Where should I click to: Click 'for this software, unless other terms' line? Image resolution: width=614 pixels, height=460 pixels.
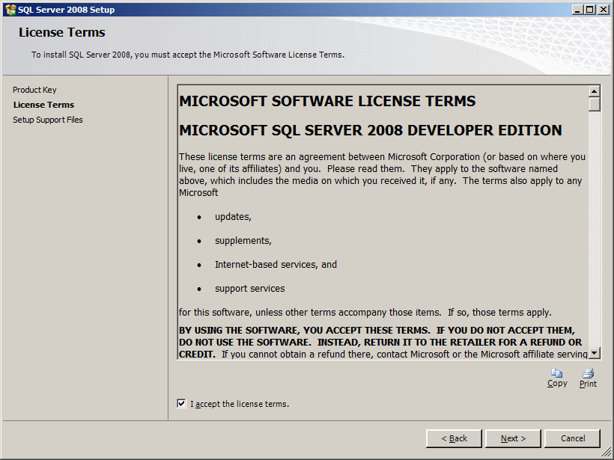click(365, 313)
